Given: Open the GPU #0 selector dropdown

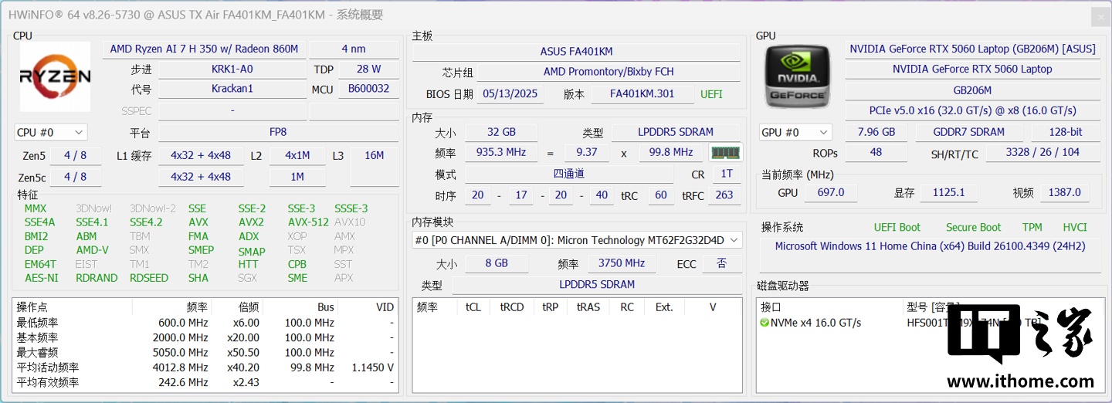Looking at the screenshot, I should click(x=795, y=132).
